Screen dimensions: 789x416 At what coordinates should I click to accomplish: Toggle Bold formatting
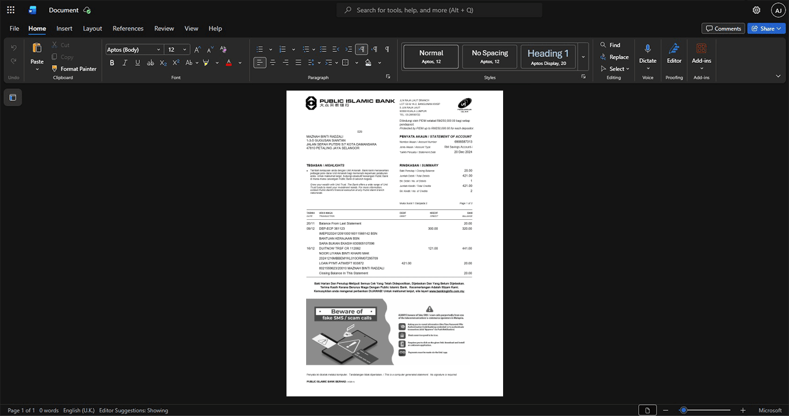(x=112, y=62)
